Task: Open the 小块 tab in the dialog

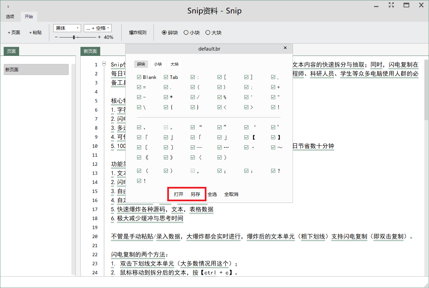Action: pyautogui.click(x=158, y=64)
